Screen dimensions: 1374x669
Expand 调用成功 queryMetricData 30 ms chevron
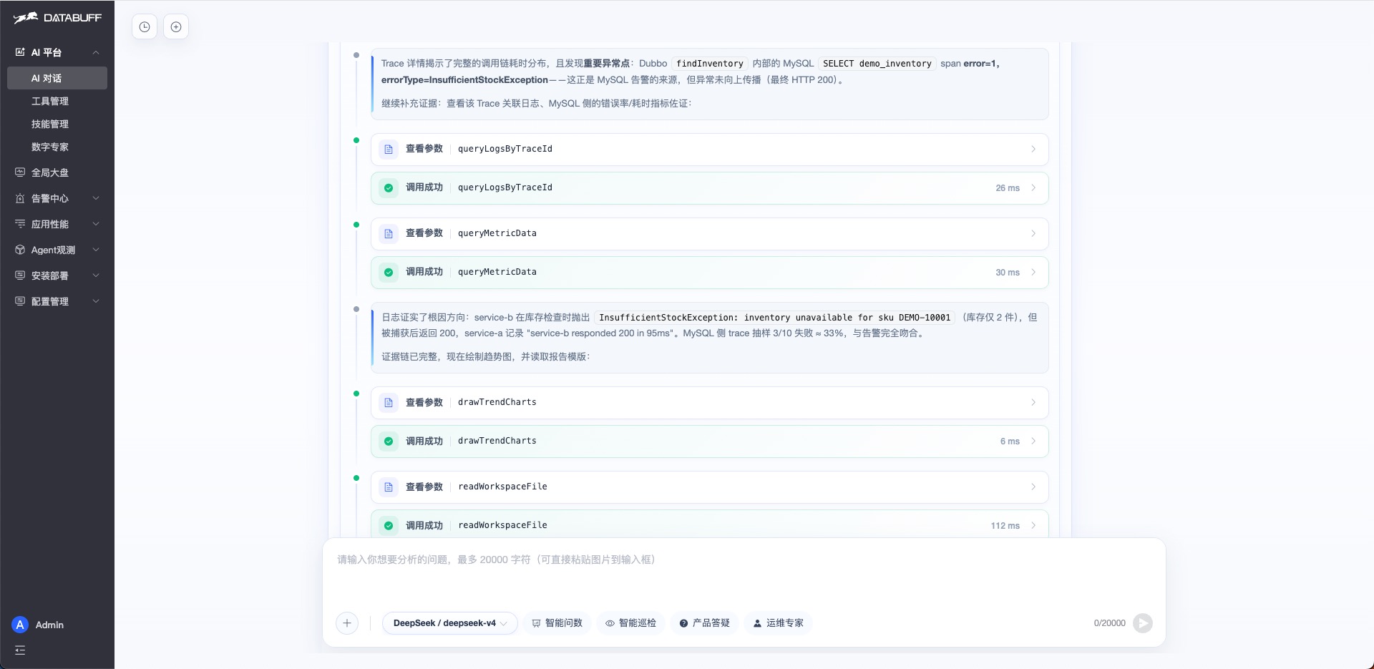tap(1033, 272)
